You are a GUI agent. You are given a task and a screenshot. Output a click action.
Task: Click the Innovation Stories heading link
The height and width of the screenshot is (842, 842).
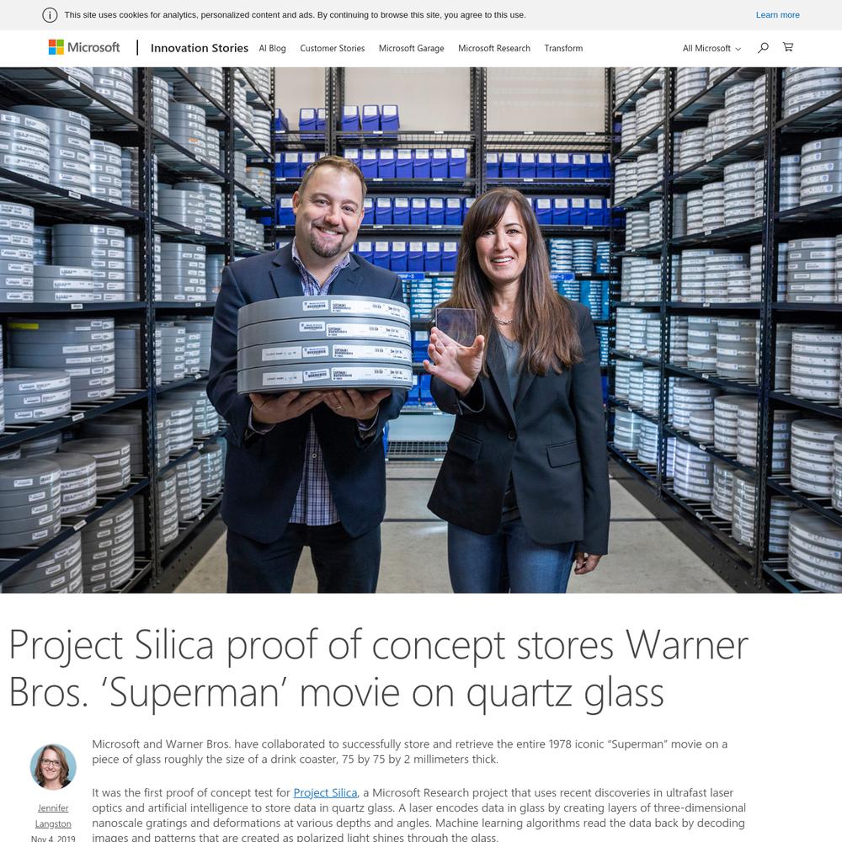tap(200, 48)
